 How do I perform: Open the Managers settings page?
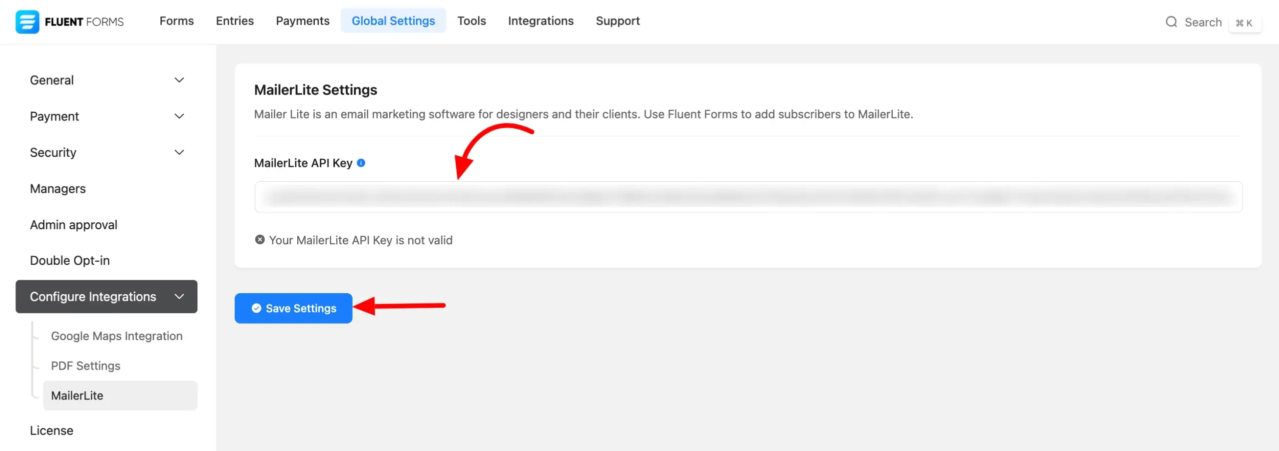(58, 189)
